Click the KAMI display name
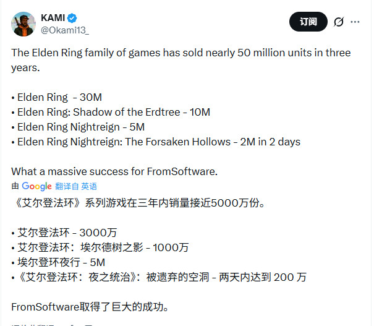 [x=53, y=17]
